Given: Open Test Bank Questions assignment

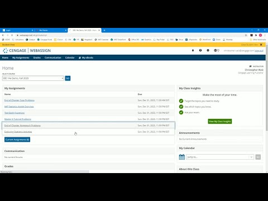Looking at the screenshot, I should tap(15, 113).
